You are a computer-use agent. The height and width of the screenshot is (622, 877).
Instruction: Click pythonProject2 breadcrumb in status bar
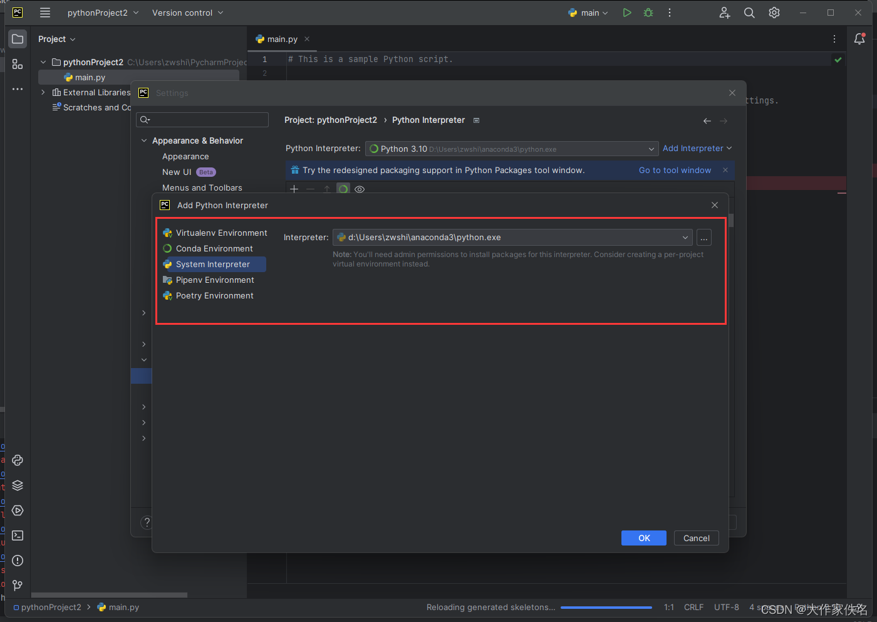pos(48,607)
